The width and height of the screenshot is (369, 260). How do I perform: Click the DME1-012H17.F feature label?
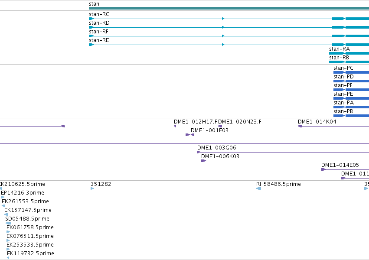(x=196, y=122)
